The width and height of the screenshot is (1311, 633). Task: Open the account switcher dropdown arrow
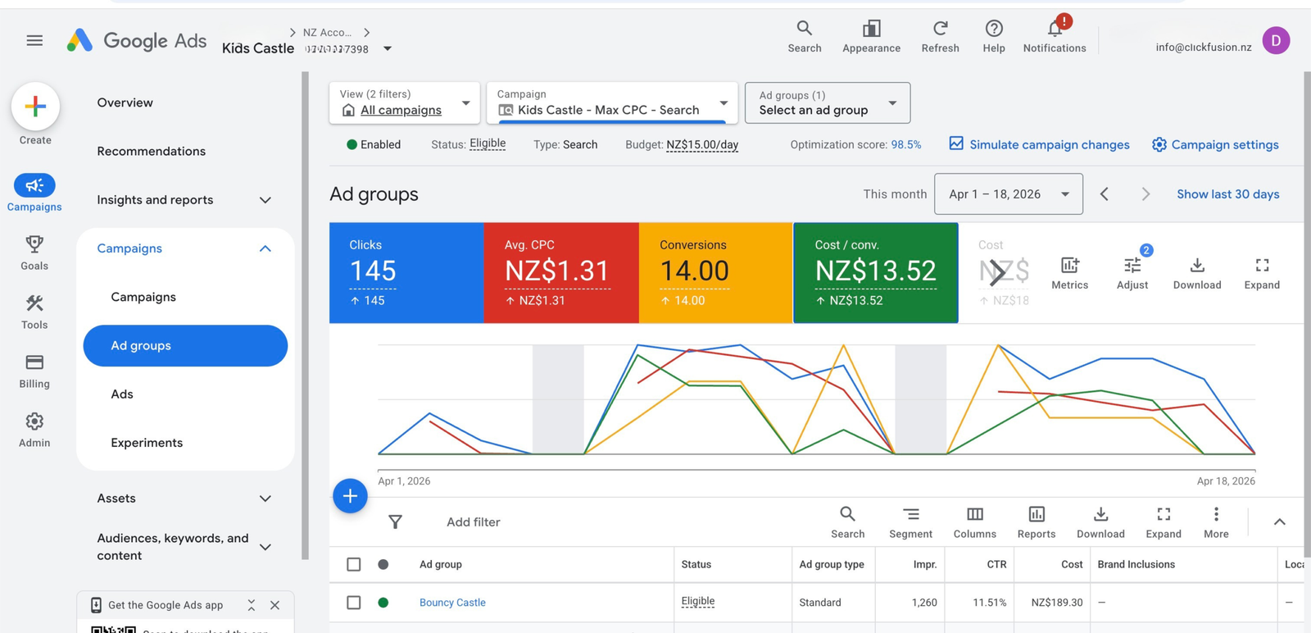point(388,48)
